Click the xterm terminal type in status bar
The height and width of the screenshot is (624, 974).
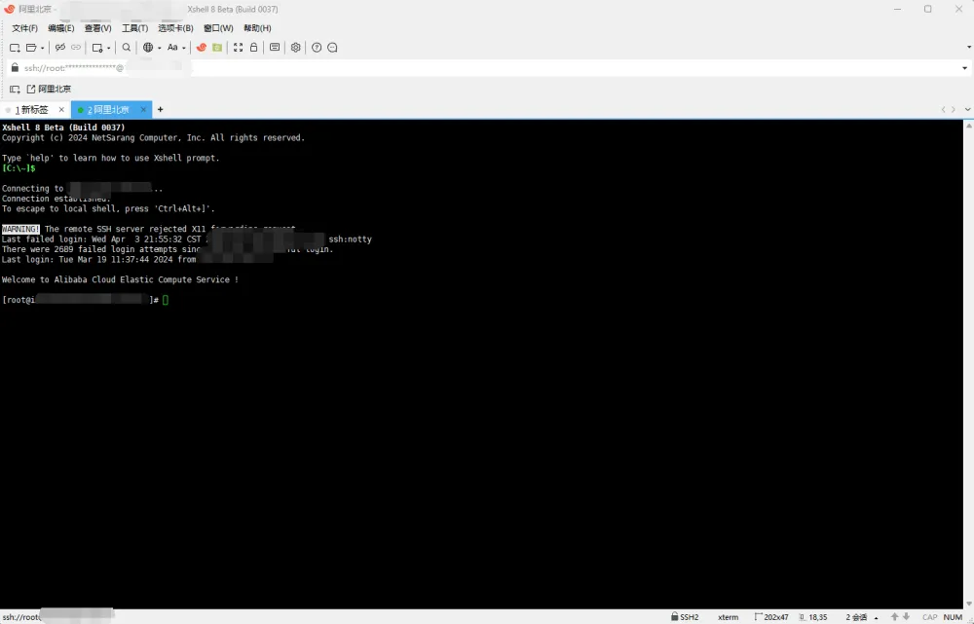pyautogui.click(x=729, y=616)
